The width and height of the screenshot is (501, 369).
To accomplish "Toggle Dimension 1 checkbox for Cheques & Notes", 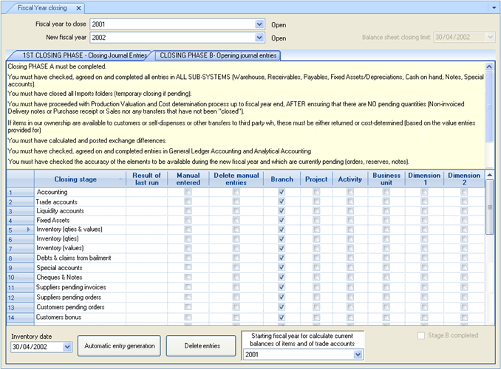I will tap(424, 277).
